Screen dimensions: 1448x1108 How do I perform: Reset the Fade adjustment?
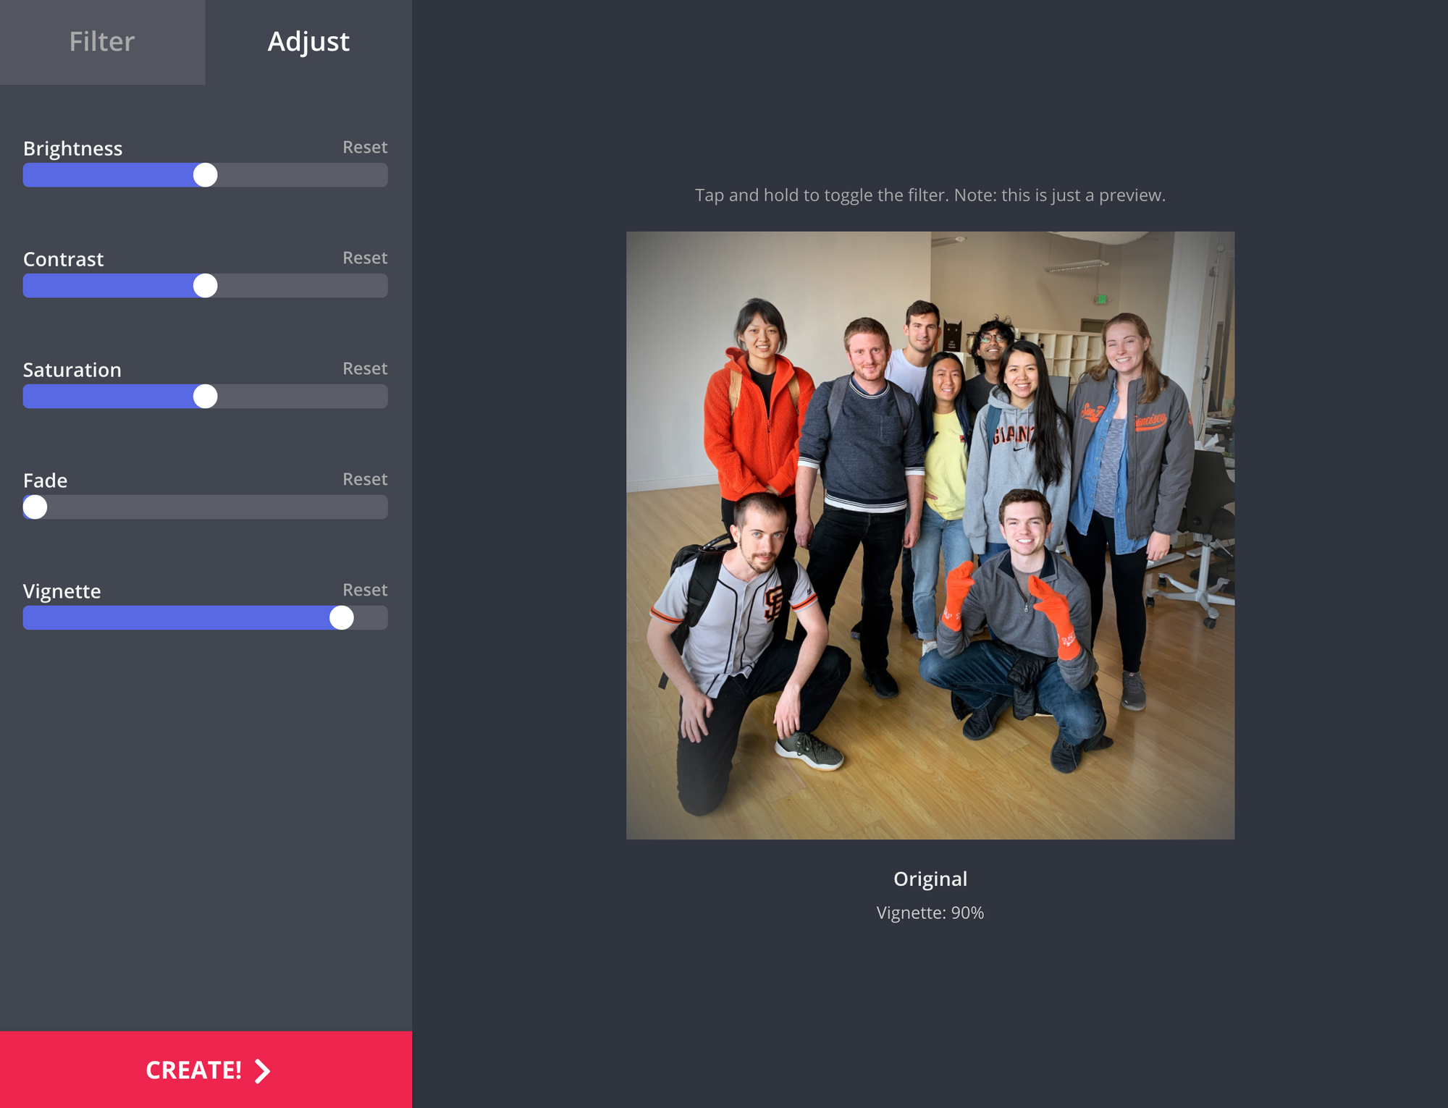364,479
